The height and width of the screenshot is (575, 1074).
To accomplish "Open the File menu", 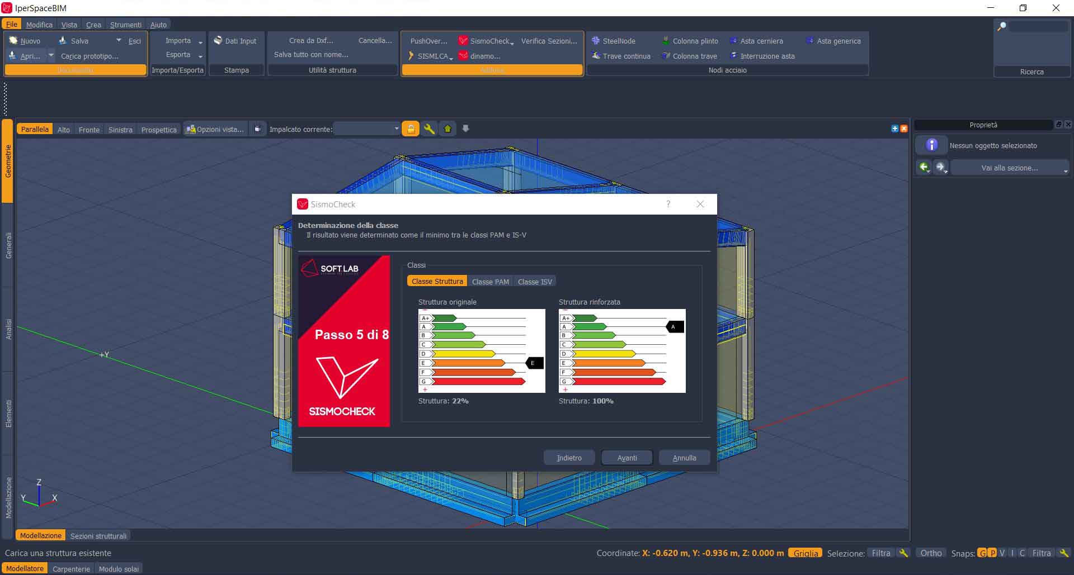I will pyautogui.click(x=12, y=25).
